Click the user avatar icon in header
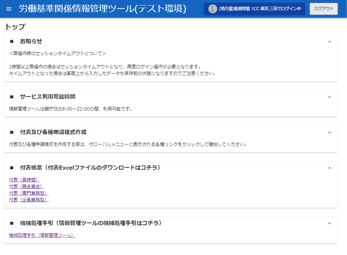The image size is (347, 255). [212, 9]
